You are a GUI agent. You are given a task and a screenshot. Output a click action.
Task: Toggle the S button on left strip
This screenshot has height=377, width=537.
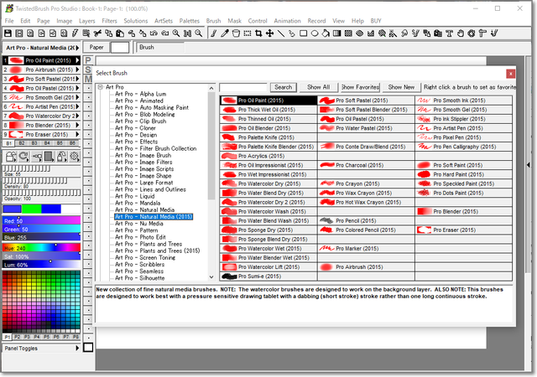coord(87,70)
